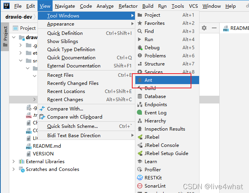This screenshot has height=193, width=249.
Task: Select Recently Changed Files entry
Action: click(x=86, y=83)
